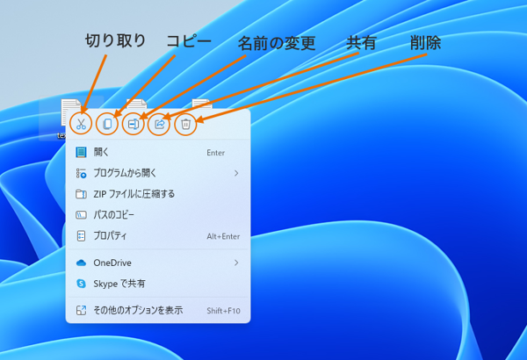The image size is (527, 360).
Task: Click the notepad icon beside 開く
Action: click(81, 152)
